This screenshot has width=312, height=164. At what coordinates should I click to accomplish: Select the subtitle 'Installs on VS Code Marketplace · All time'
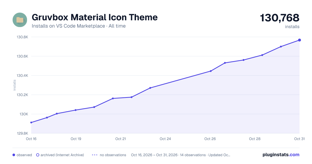(79, 26)
